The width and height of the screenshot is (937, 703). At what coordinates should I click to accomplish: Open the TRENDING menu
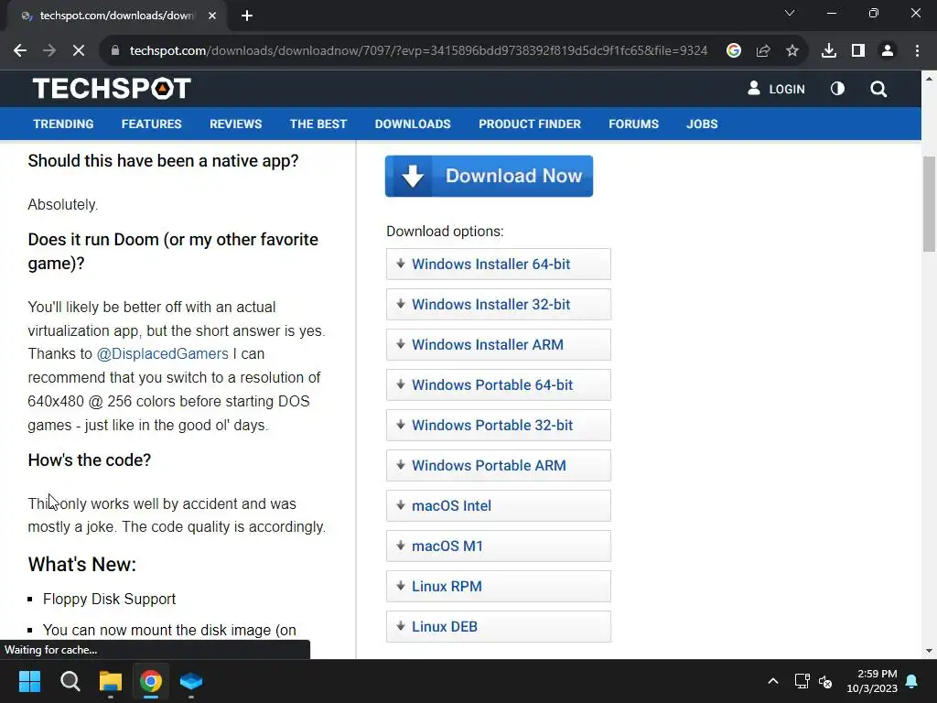coord(63,124)
